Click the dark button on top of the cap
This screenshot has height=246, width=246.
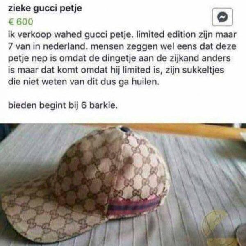(x=125, y=130)
